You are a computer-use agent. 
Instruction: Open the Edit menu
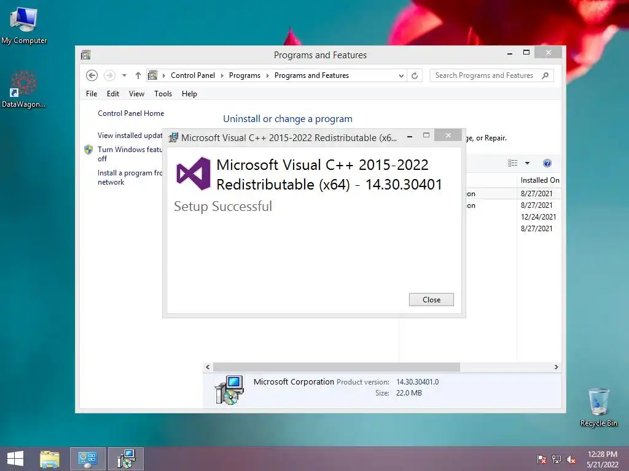click(113, 94)
